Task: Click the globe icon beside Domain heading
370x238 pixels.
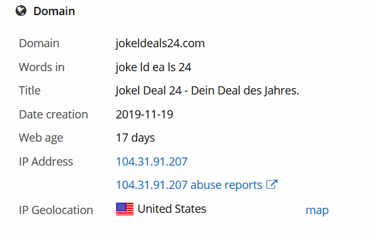Action: [x=21, y=11]
